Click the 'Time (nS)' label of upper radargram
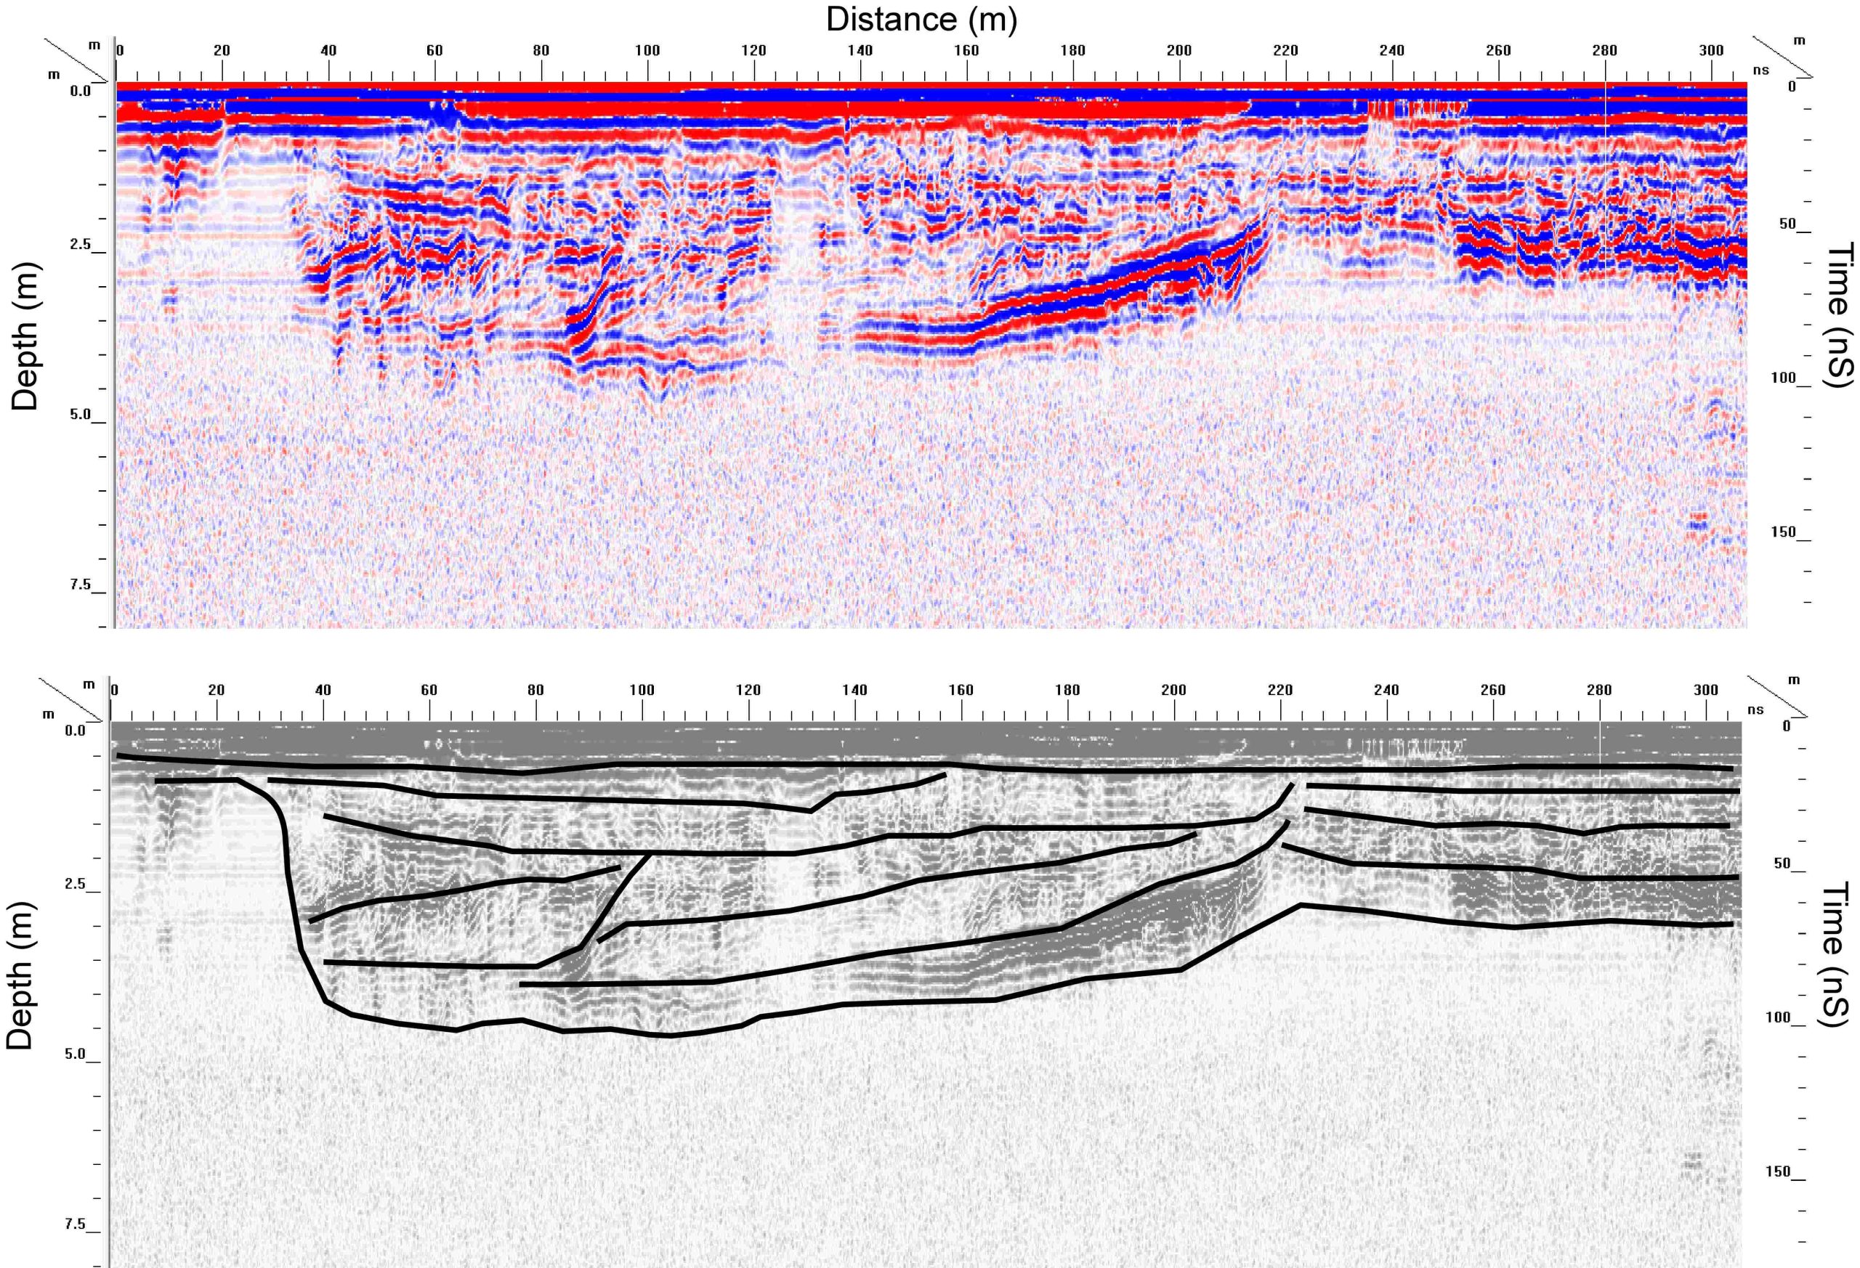The image size is (1860, 1268). point(1838,315)
